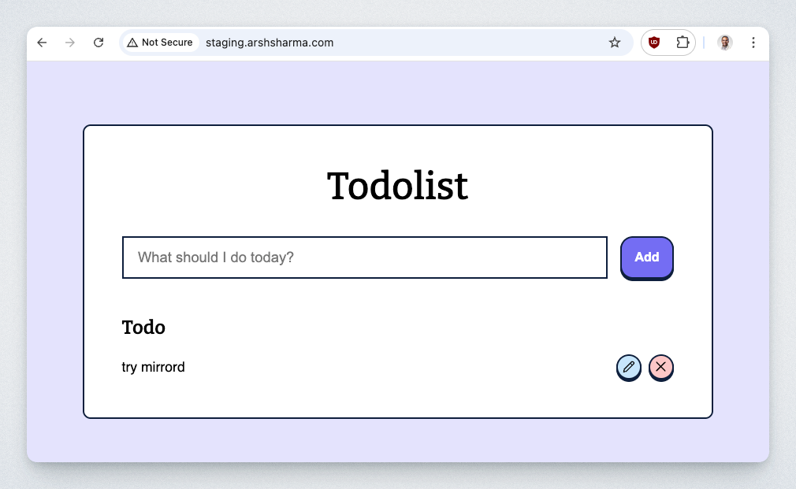Go back to the previous page

[43, 43]
